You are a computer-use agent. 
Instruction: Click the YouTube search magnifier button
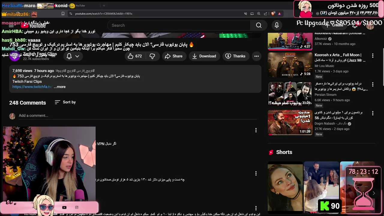pyautogui.click(x=259, y=25)
